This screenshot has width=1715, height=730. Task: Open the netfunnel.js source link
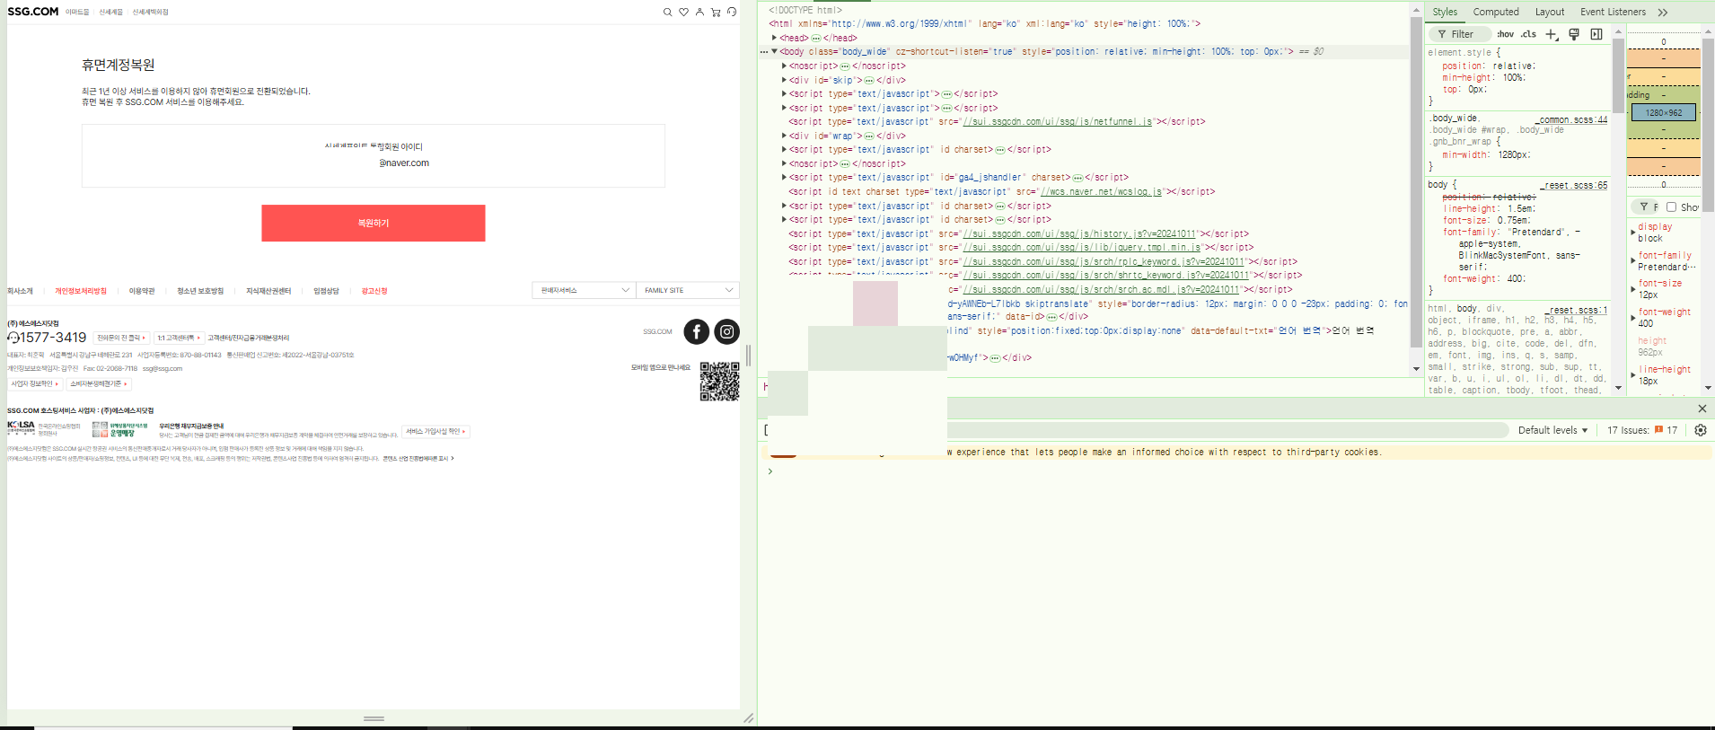(x=1058, y=122)
